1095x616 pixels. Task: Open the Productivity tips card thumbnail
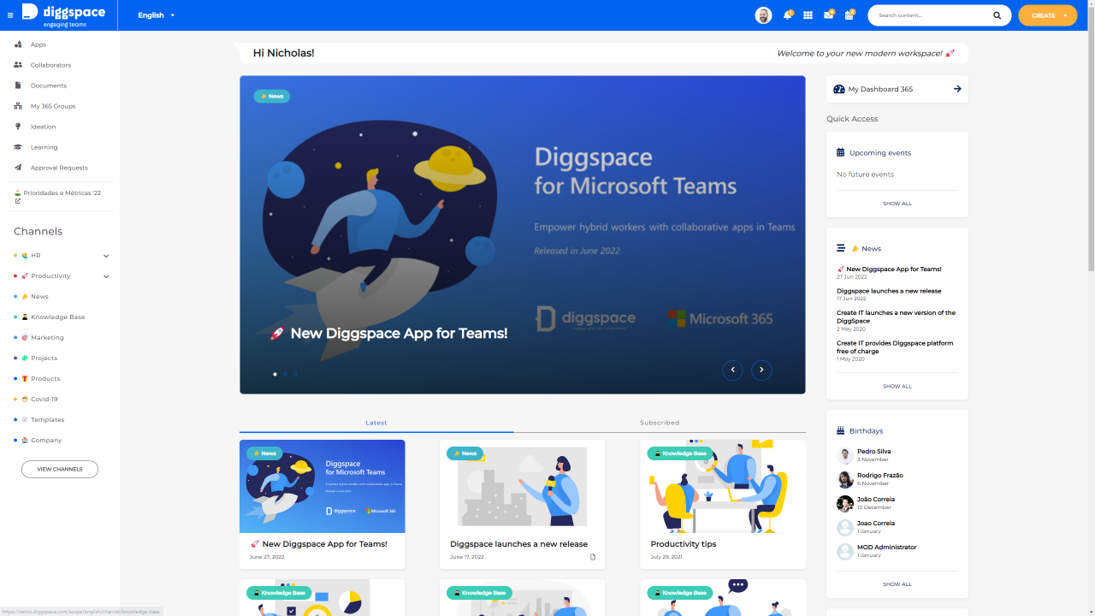coord(723,487)
